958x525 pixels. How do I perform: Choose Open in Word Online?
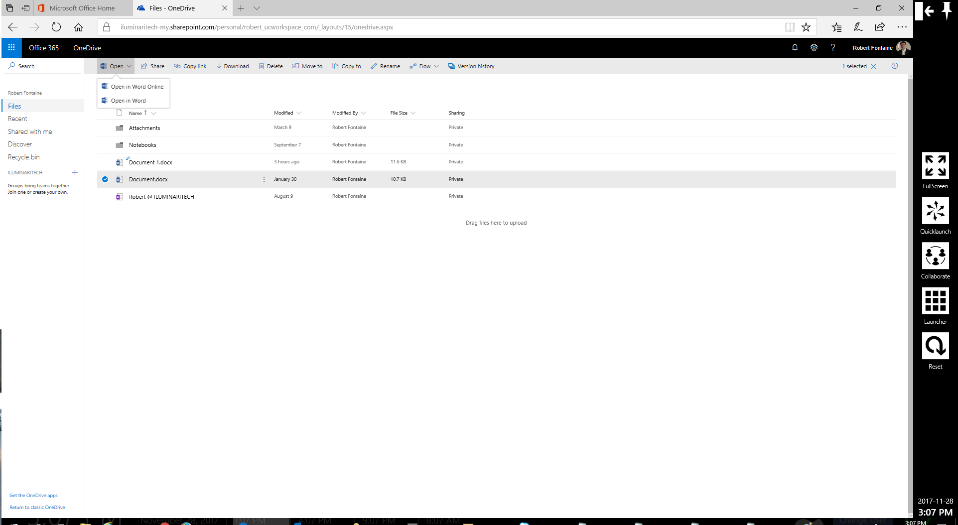click(x=133, y=87)
